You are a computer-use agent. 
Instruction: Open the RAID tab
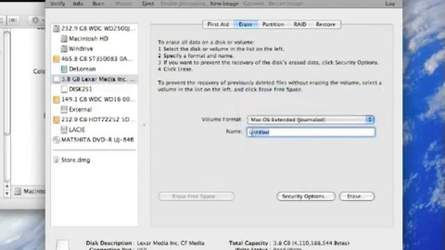[300, 24]
